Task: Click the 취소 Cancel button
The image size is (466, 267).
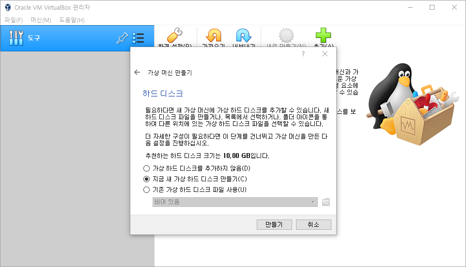Action: click(x=313, y=224)
